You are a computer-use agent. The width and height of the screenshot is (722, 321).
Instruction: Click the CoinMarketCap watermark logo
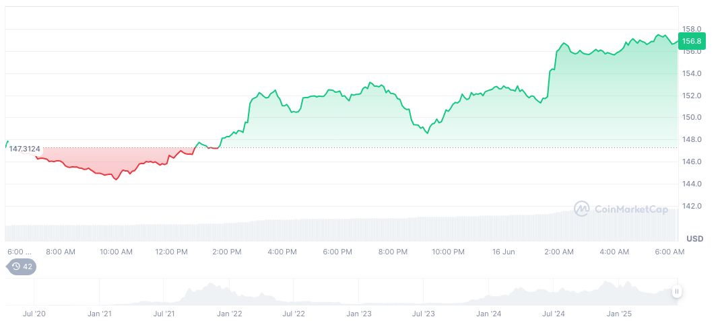point(620,209)
